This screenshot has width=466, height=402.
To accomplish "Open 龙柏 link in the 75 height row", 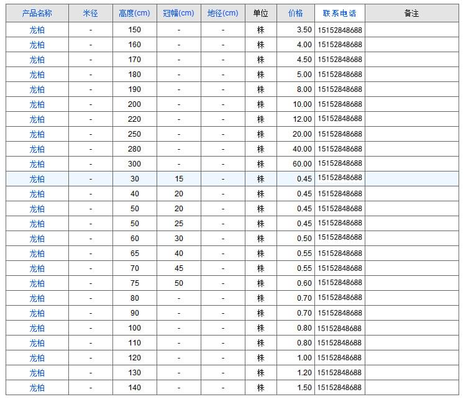I will pos(37,283).
